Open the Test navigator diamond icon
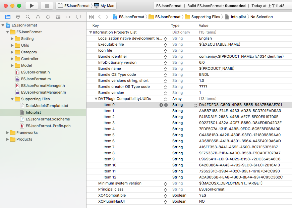This screenshot has height=208, width=292. pyautogui.click(x=48, y=17)
